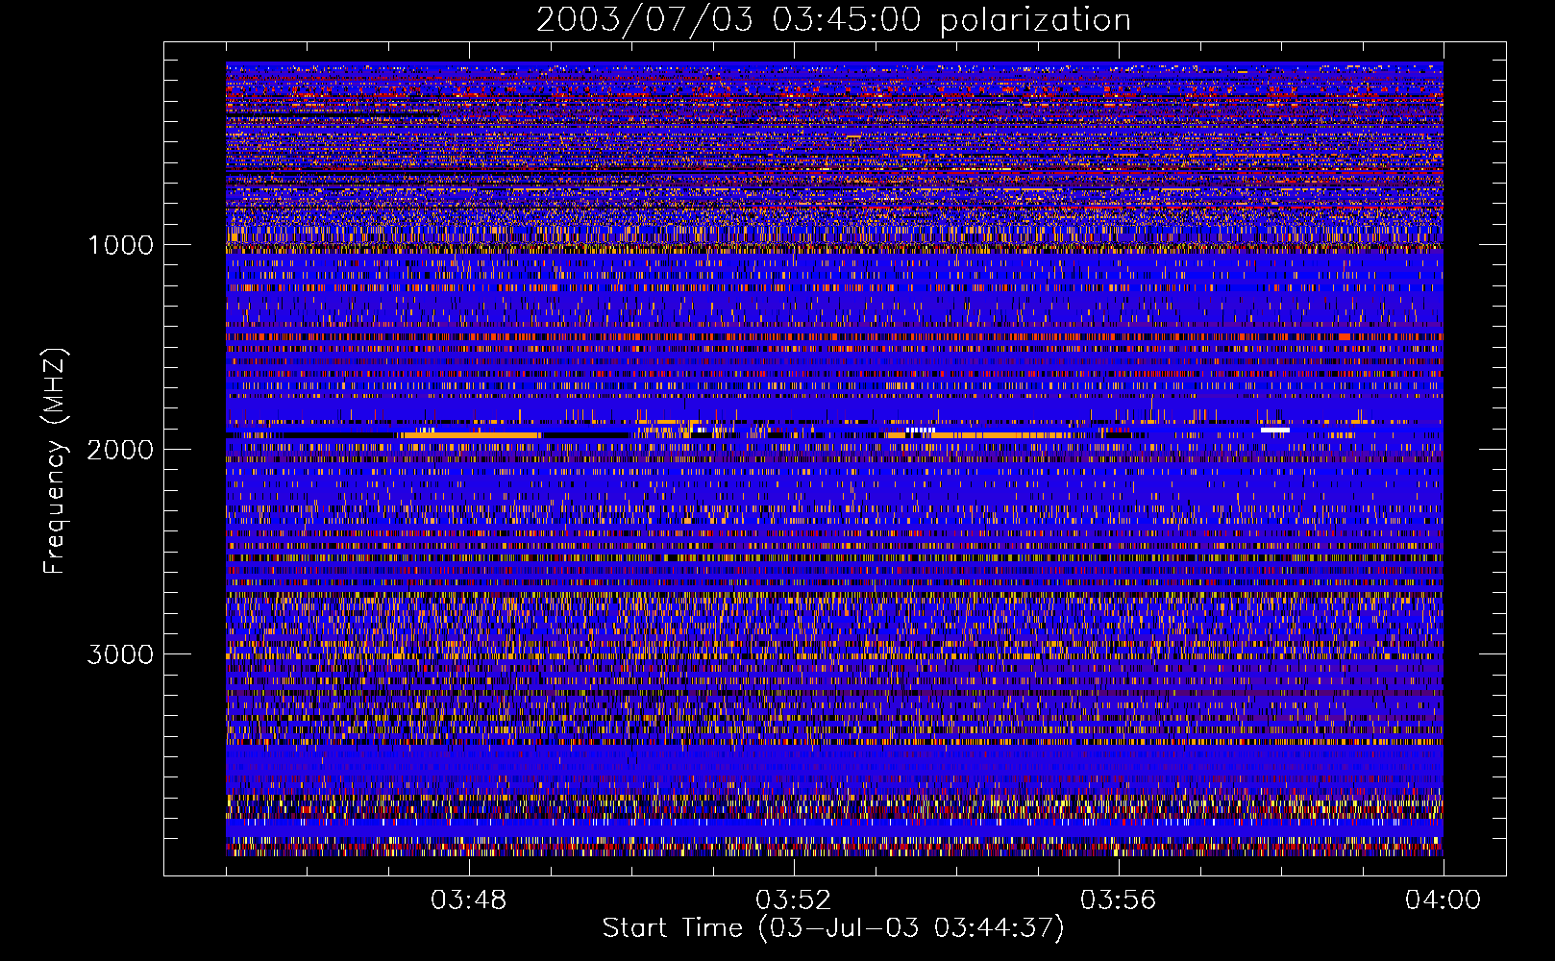Click the '04:00' time axis label
The height and width of the screenshot is (961, 1555).
1443,900
